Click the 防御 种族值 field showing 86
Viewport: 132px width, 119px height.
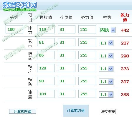pyautogui.click(x=46, y=55)
